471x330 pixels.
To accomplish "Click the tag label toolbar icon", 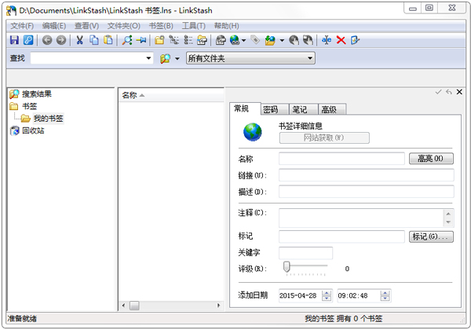I will point(255,40).
